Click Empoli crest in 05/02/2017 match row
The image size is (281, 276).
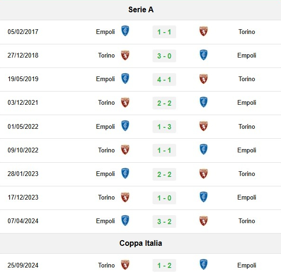click(x=125, y=31)
